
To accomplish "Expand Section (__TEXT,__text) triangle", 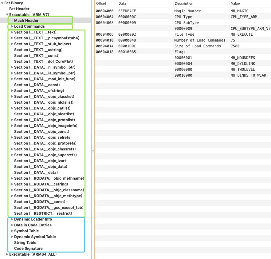I will click(x=12, y=32).
